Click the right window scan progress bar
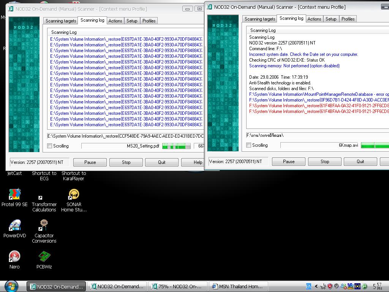389x292 pixels. click(375, 145)
